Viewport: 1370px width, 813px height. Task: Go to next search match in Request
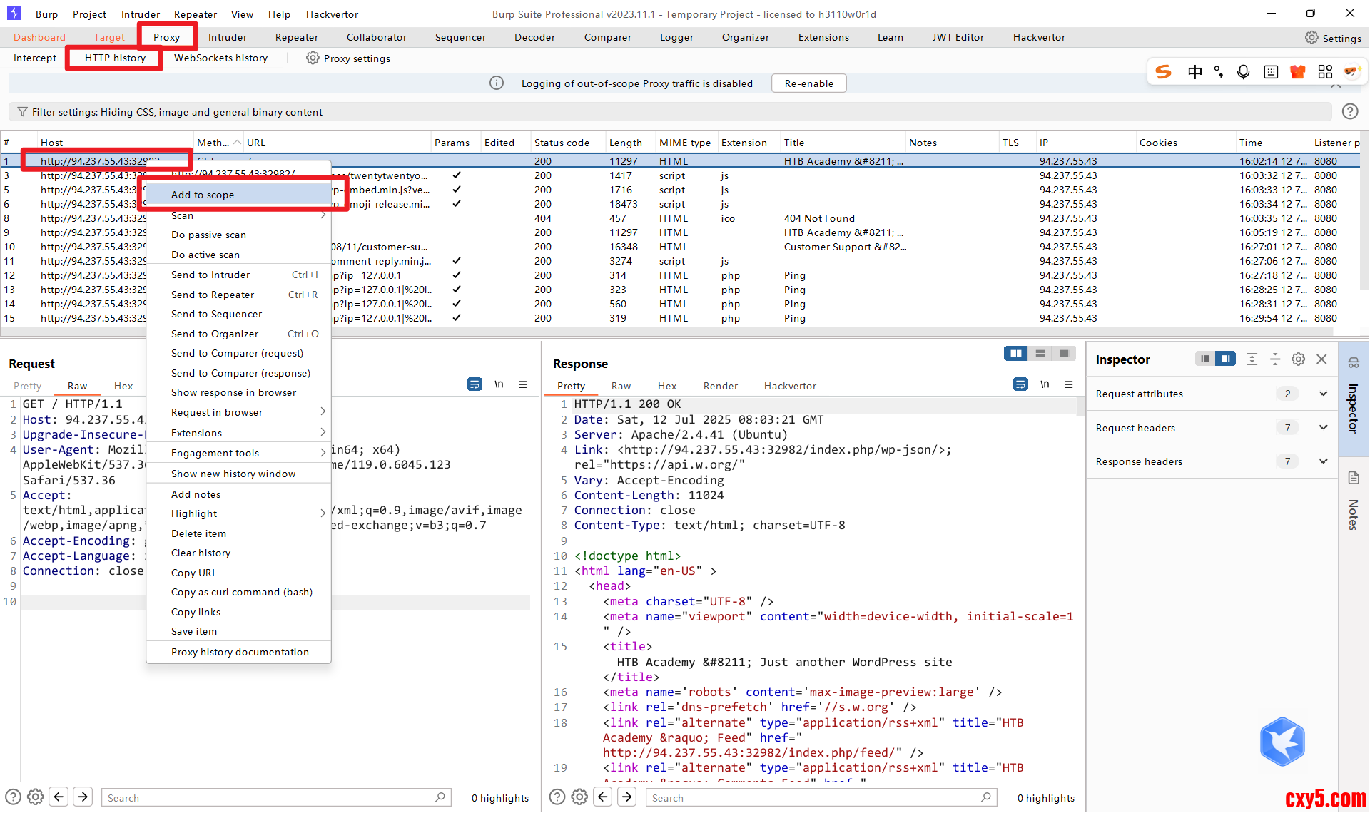83,797
